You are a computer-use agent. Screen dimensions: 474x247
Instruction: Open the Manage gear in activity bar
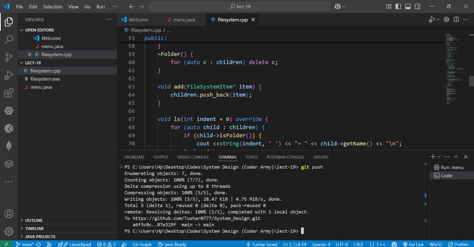pos(9,231)
